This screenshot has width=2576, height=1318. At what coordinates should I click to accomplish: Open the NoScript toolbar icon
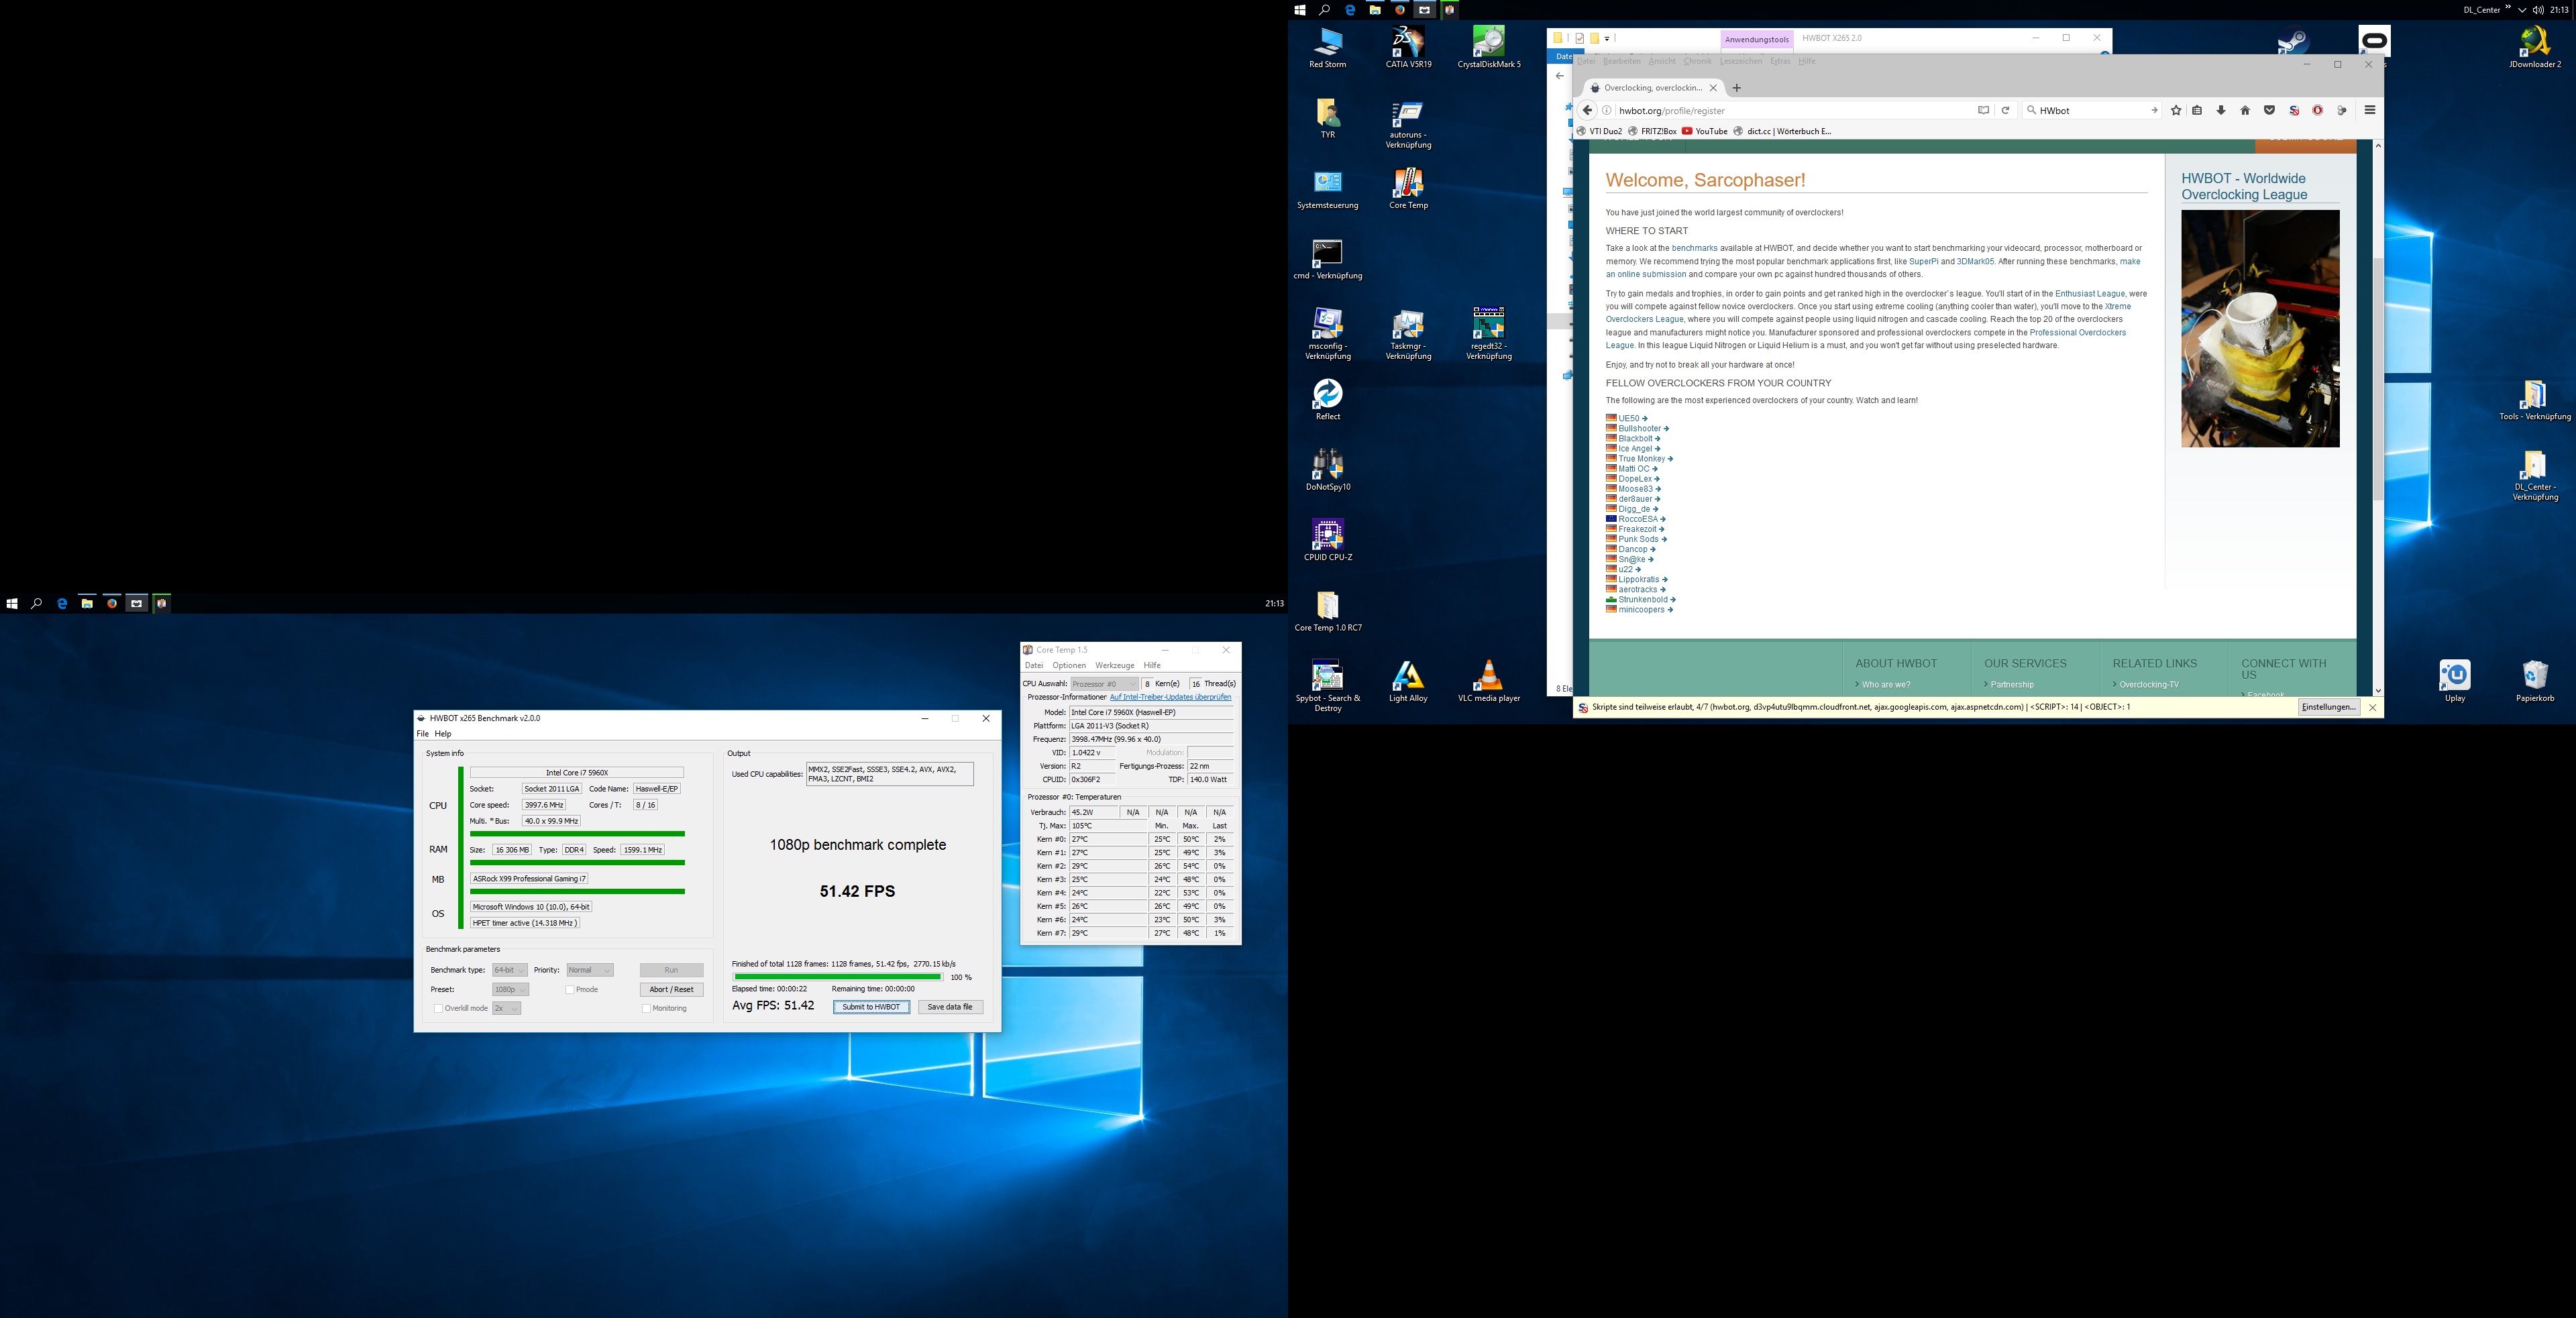(x=2294, y=111)
